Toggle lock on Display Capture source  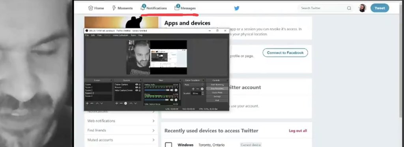tap(140, 84)
